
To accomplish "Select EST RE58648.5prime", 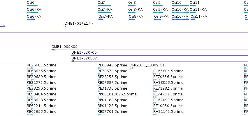I will (30, 103).
